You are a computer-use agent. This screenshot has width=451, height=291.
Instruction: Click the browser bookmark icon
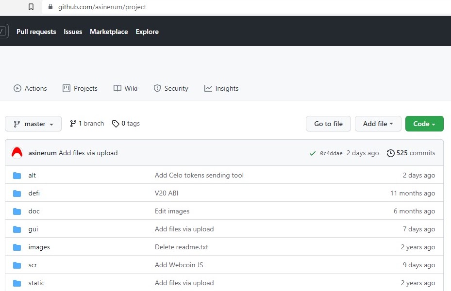point(31,7)
